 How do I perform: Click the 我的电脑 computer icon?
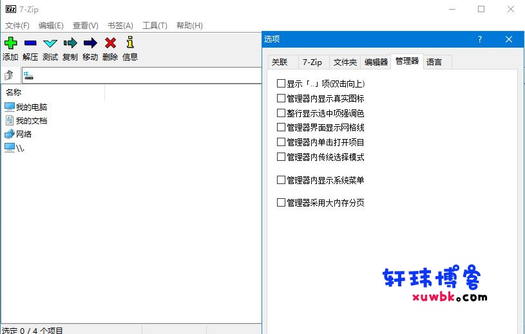10,107
